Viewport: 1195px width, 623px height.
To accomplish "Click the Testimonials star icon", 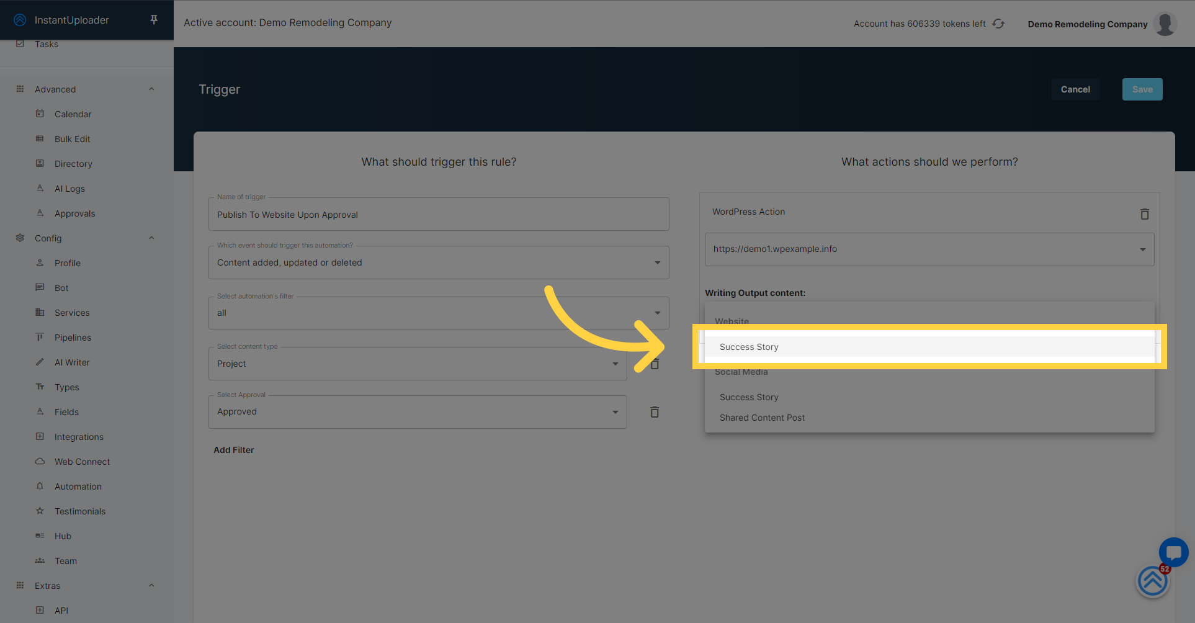I will 40,511.
